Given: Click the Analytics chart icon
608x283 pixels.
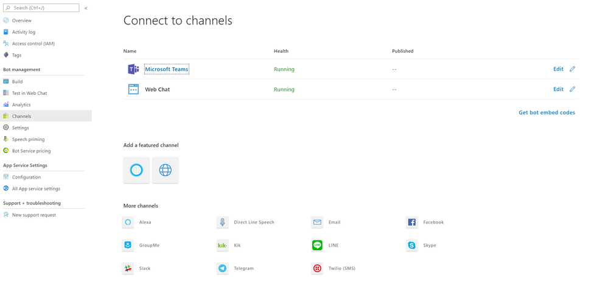Looking at the screenshot, I should pos(6,104).
